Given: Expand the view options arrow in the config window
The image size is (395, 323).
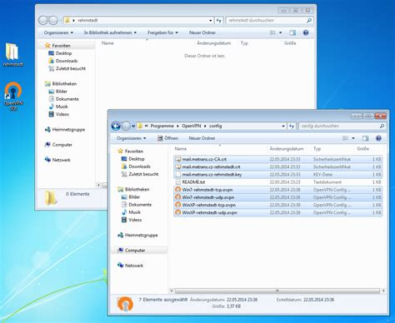Looking at the screenshot, I should pyautogui.click(x=353, y=138).
